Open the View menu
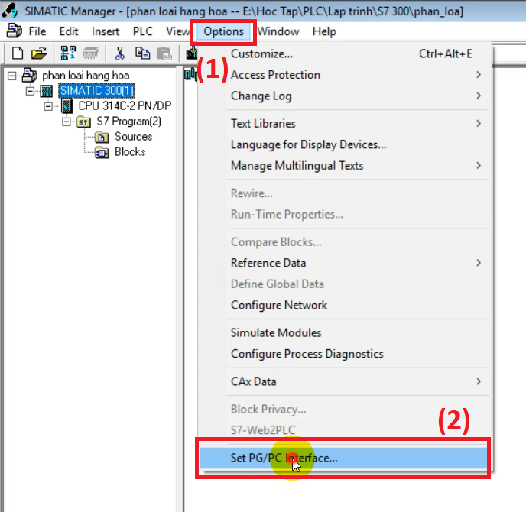The width and height of the screenshot is (526, 512). [x=178, y=31]
